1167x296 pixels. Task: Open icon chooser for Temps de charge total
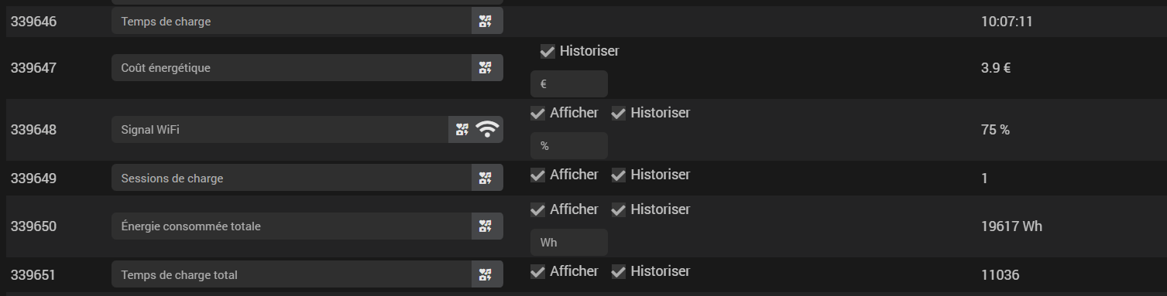tap(486, 275)
